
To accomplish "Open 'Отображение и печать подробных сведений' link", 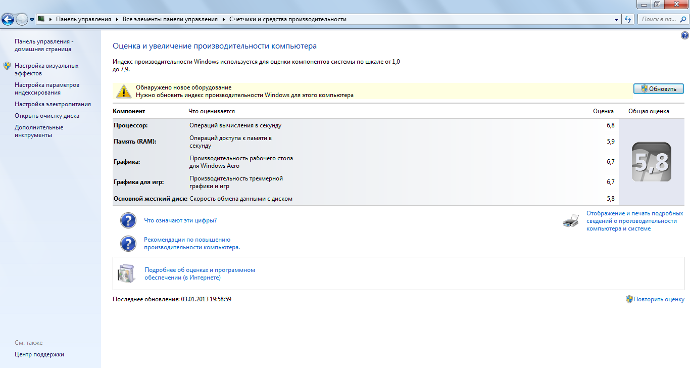I will (x=634, y=221).
